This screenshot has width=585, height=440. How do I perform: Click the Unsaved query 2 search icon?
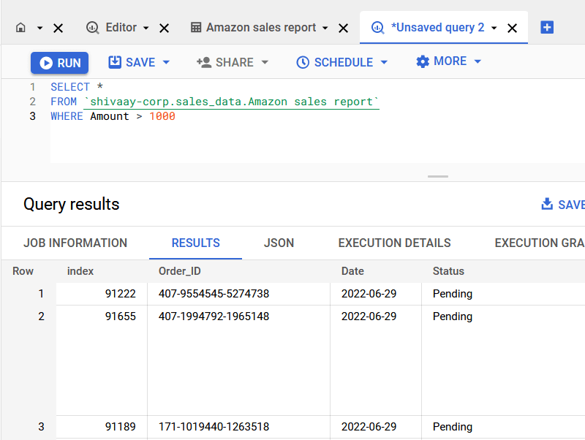pyautogui.click(x=377, y=27)
